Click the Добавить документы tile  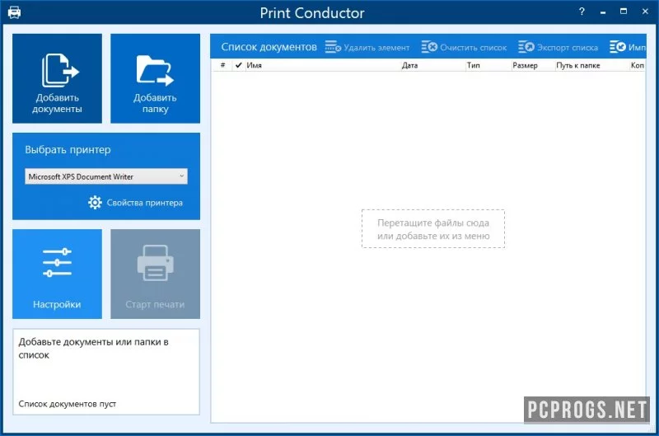pyautogui.click(x=57, y=78)
